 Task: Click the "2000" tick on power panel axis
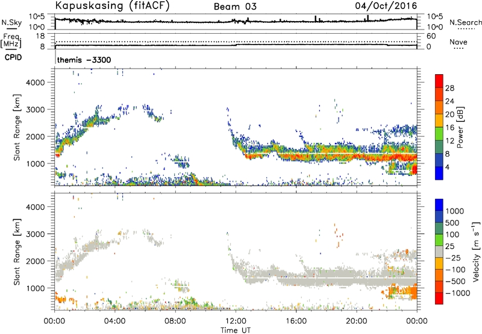coord(36,136)
